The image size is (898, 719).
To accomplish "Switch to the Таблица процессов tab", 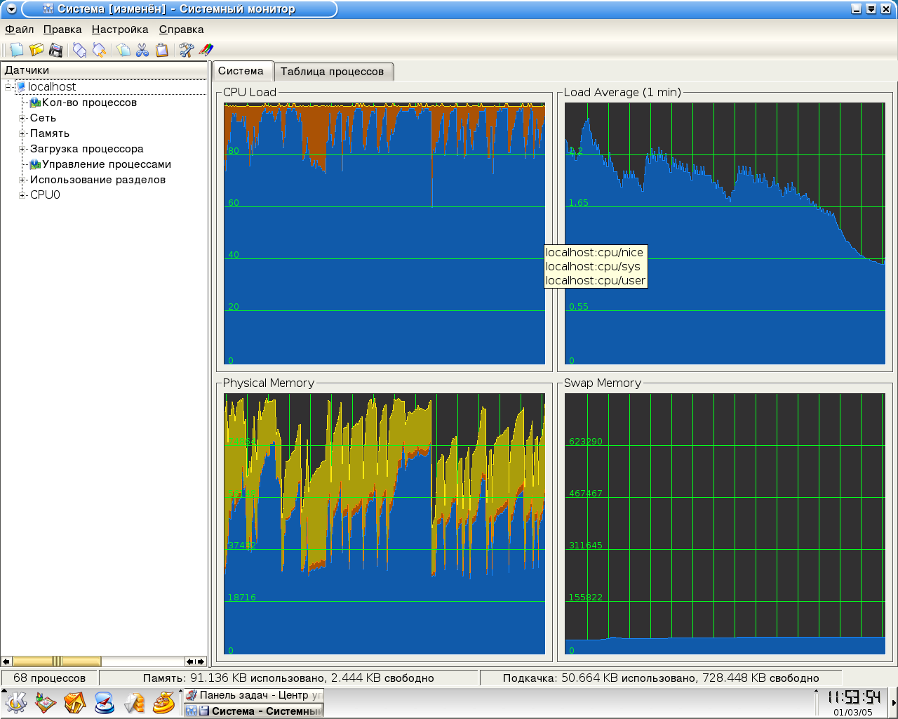I will pos(333,72).
